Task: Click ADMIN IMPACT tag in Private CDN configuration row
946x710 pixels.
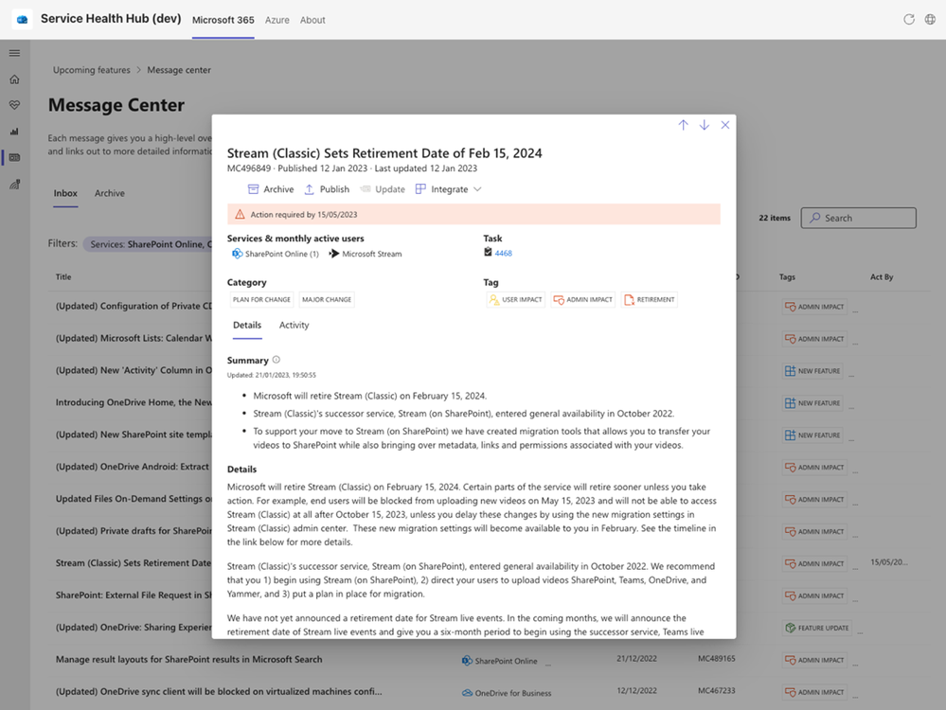Action: [x=814, y=307]
